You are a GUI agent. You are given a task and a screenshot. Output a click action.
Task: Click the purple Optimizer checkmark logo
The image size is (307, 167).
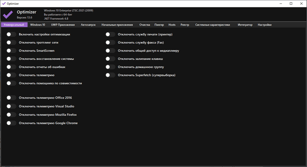point(8,14)
